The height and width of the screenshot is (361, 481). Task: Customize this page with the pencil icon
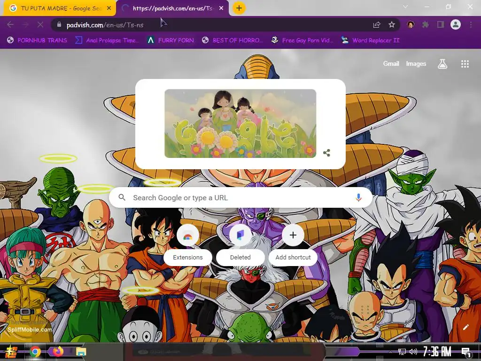[465, 327]
